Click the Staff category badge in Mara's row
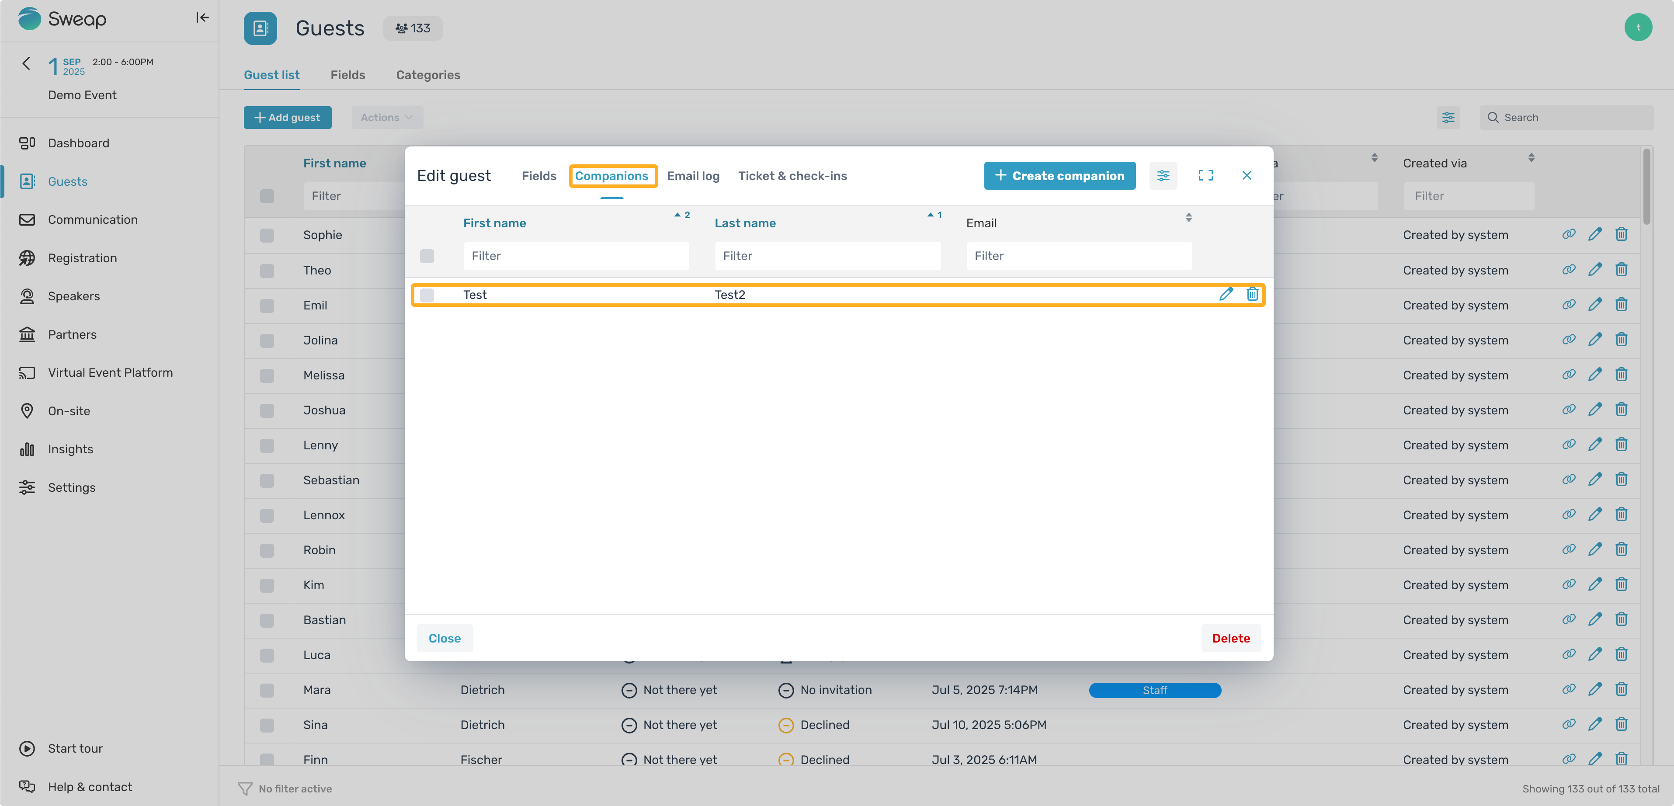 click(x=1155, y=690)
